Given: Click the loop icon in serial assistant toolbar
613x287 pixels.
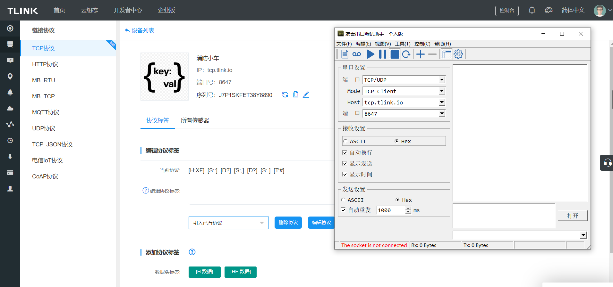Looking at the screenshot, I should pos(357,54).
